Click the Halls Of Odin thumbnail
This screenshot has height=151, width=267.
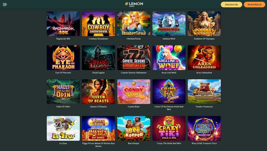pyautogui.click(x=63, y=91)
